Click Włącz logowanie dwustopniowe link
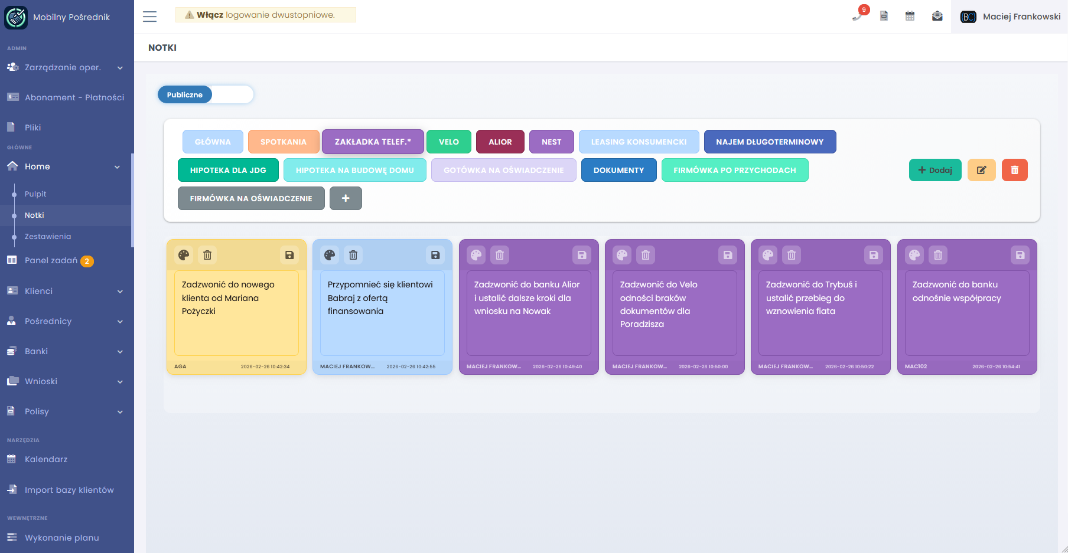This screenshot has height=553, width=1068. (x=265, y=15)
